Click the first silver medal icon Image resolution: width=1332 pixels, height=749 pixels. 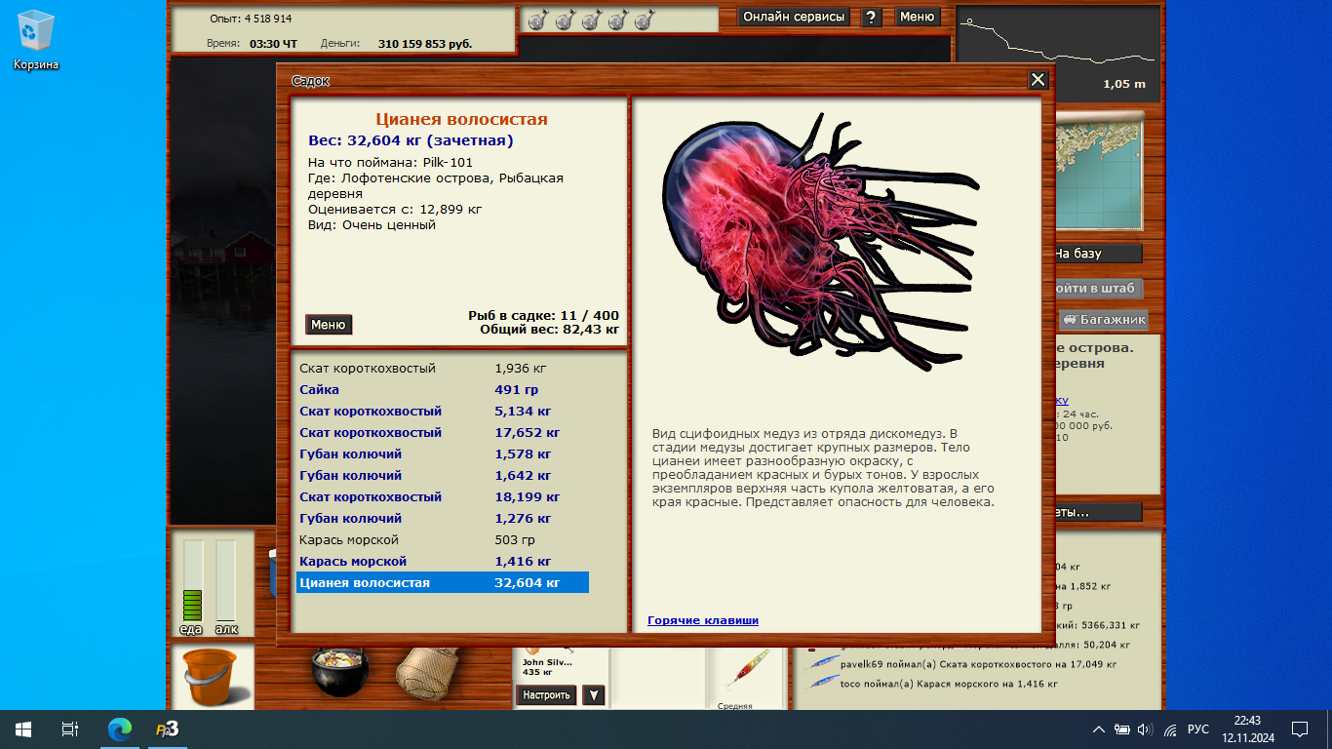click(536, 20)
